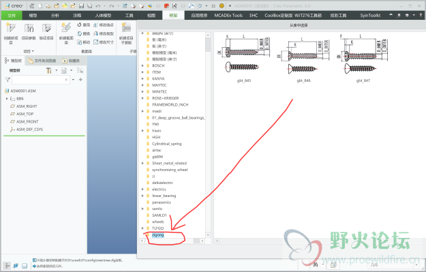This screenshot has height=272, width=426.
Task: Select the zigong folder in library tree
Action: click(x=158, y=235)
